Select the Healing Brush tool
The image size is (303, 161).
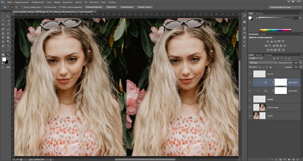coord(3,29)
